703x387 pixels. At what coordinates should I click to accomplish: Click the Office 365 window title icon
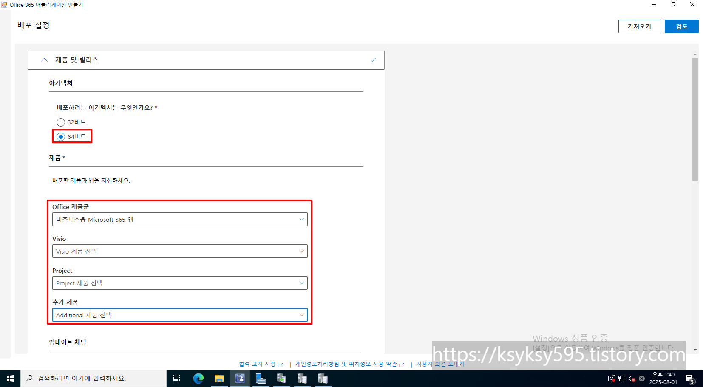point(4,5)
